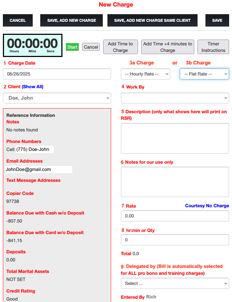Click SAVE, ADD NEW CHARGE SAME CLIENT
Viewport: 232px width, 302px height.
(x=152, y=20)
